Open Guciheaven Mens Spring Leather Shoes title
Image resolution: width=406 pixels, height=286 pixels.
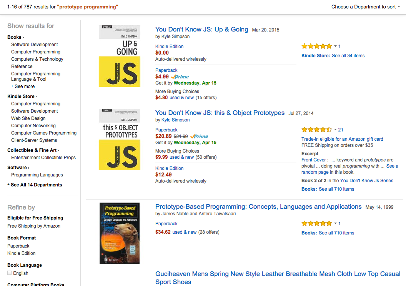click(x=278, y=278)
